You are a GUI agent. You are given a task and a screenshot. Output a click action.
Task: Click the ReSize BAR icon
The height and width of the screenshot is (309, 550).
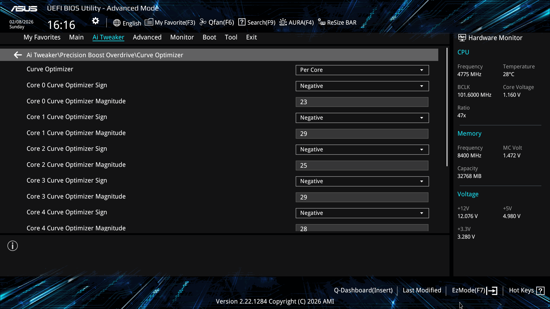pyautogui.click(x=322, y=22)
